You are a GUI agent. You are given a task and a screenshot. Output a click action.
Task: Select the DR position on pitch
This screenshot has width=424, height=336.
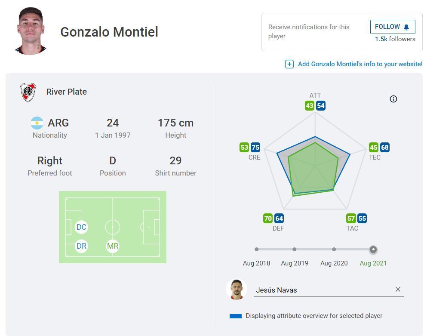81,246
